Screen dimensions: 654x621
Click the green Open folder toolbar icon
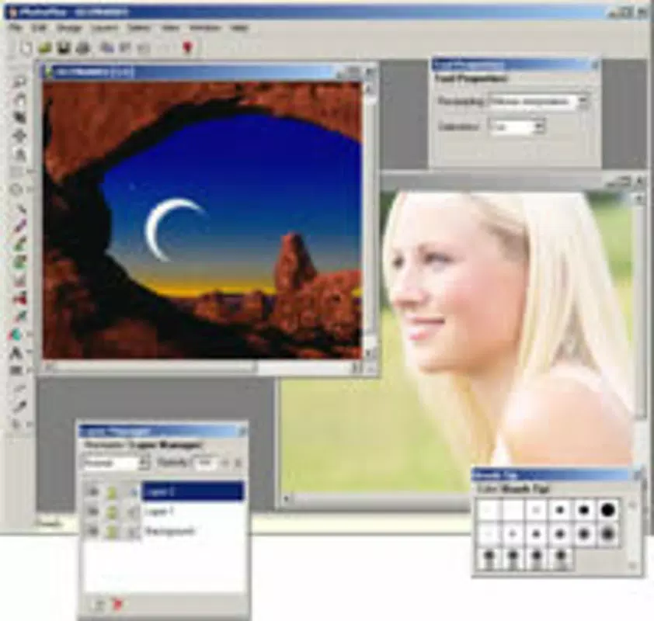coord(44,48)
